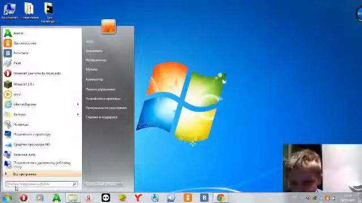Open the speaker taskbar icon
The height and width of the screenshot is (203, 362).
pyautogui.click(x=171, y=198)
